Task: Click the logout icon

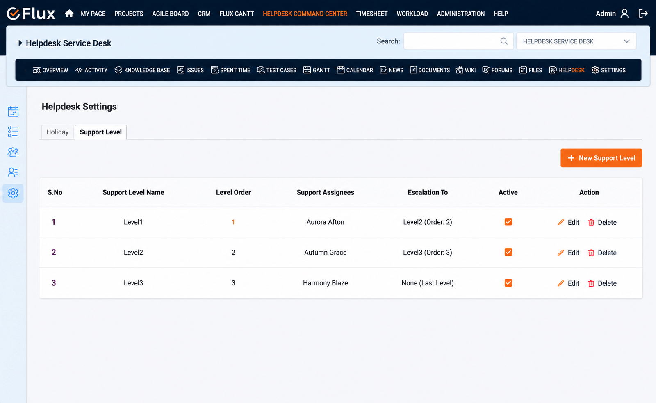Action: coord(643,14)
